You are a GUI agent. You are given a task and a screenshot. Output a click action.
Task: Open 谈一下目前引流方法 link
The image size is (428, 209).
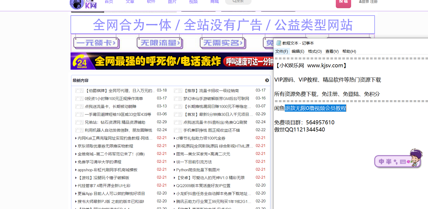point(194,162)
